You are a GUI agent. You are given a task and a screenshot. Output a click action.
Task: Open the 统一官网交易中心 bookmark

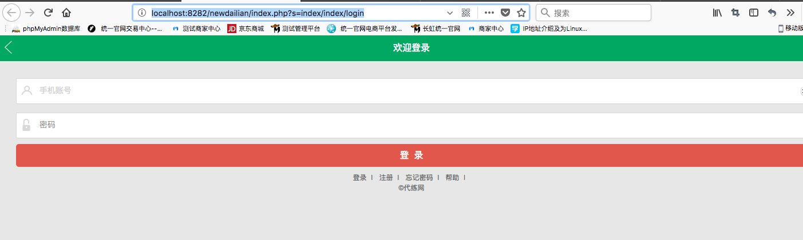(x=125, y=28)
